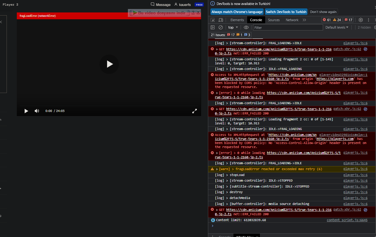Image resolution: width=376 pixels, height=237 pixels.
Task: Toggle the device toolbar icon
Action: [x=221, y=20]
